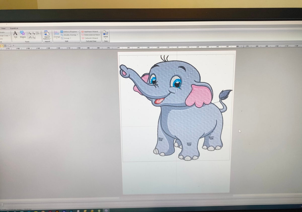Select the Measure ruler tool
The width and height of the screenshot is (302, 212).
(x=33, y=37)
